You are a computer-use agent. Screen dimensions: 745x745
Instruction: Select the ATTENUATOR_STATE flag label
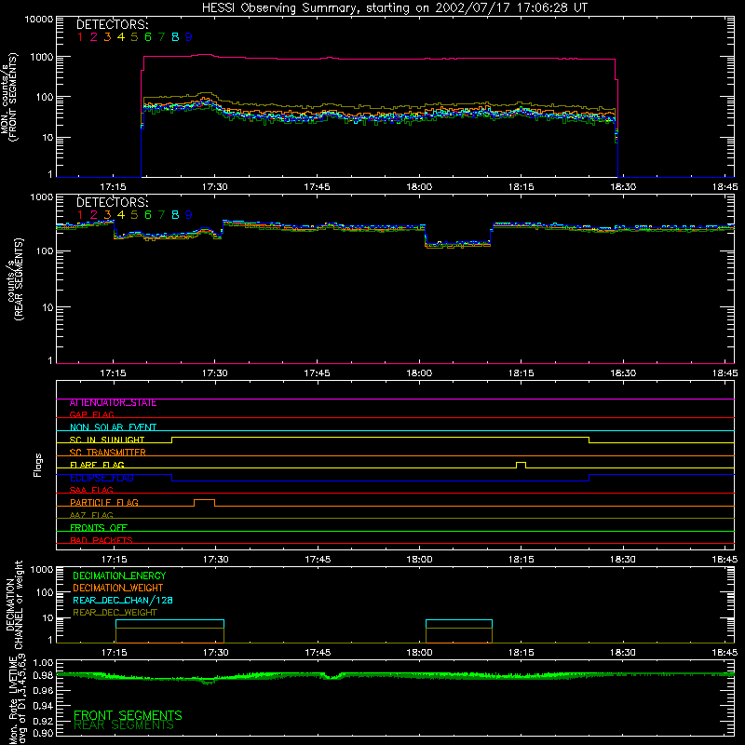[x=113, y=402]
